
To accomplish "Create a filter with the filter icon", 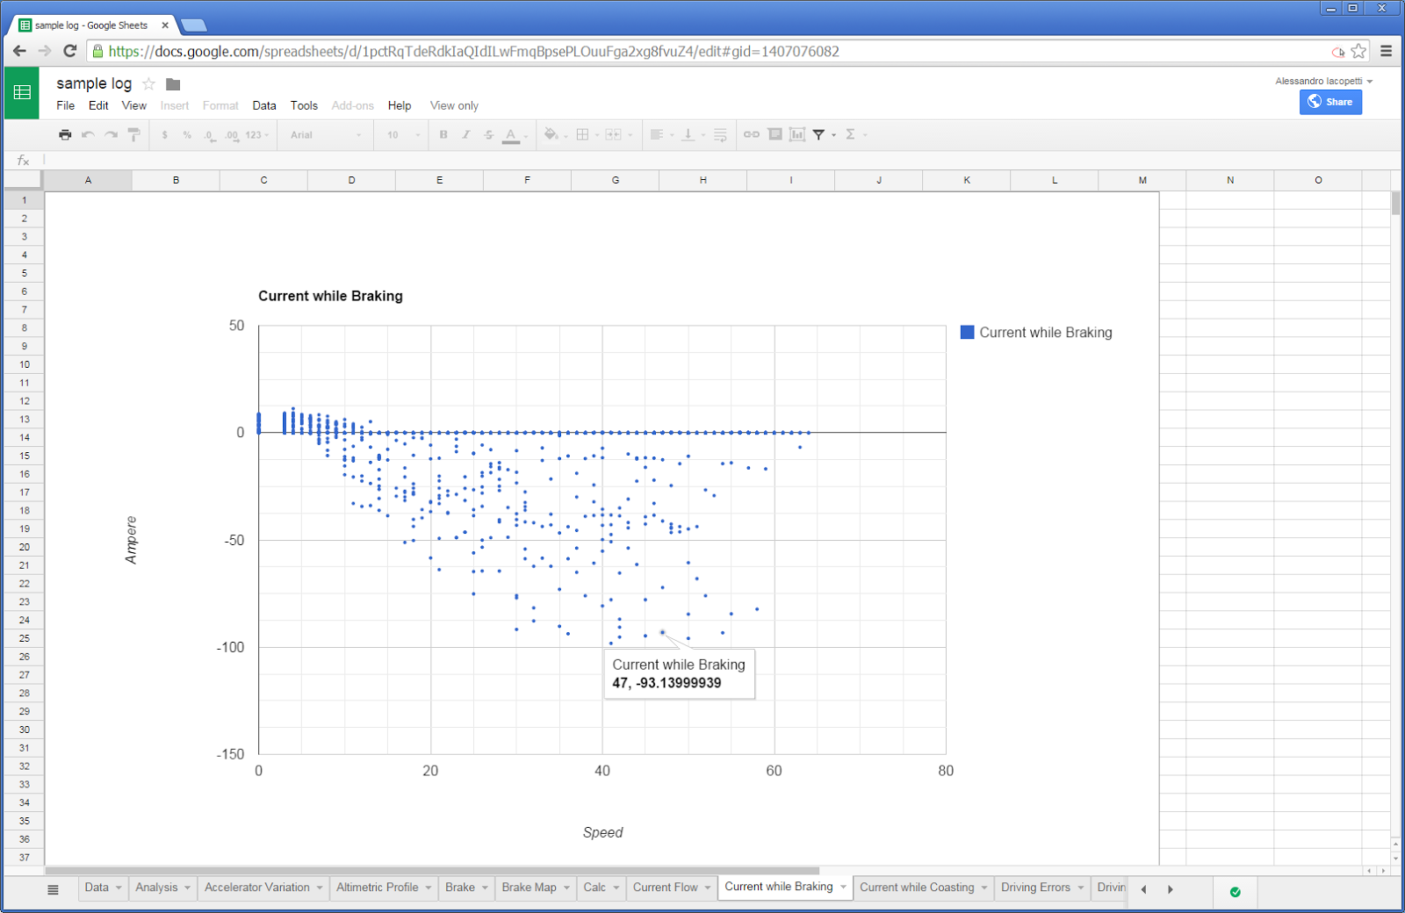I will [x=819, y=134].
